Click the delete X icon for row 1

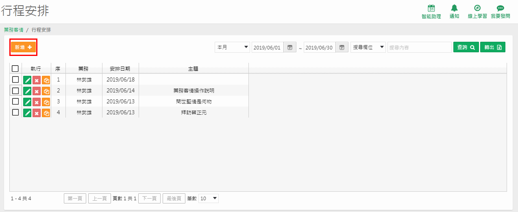click(x=37, y=80)
